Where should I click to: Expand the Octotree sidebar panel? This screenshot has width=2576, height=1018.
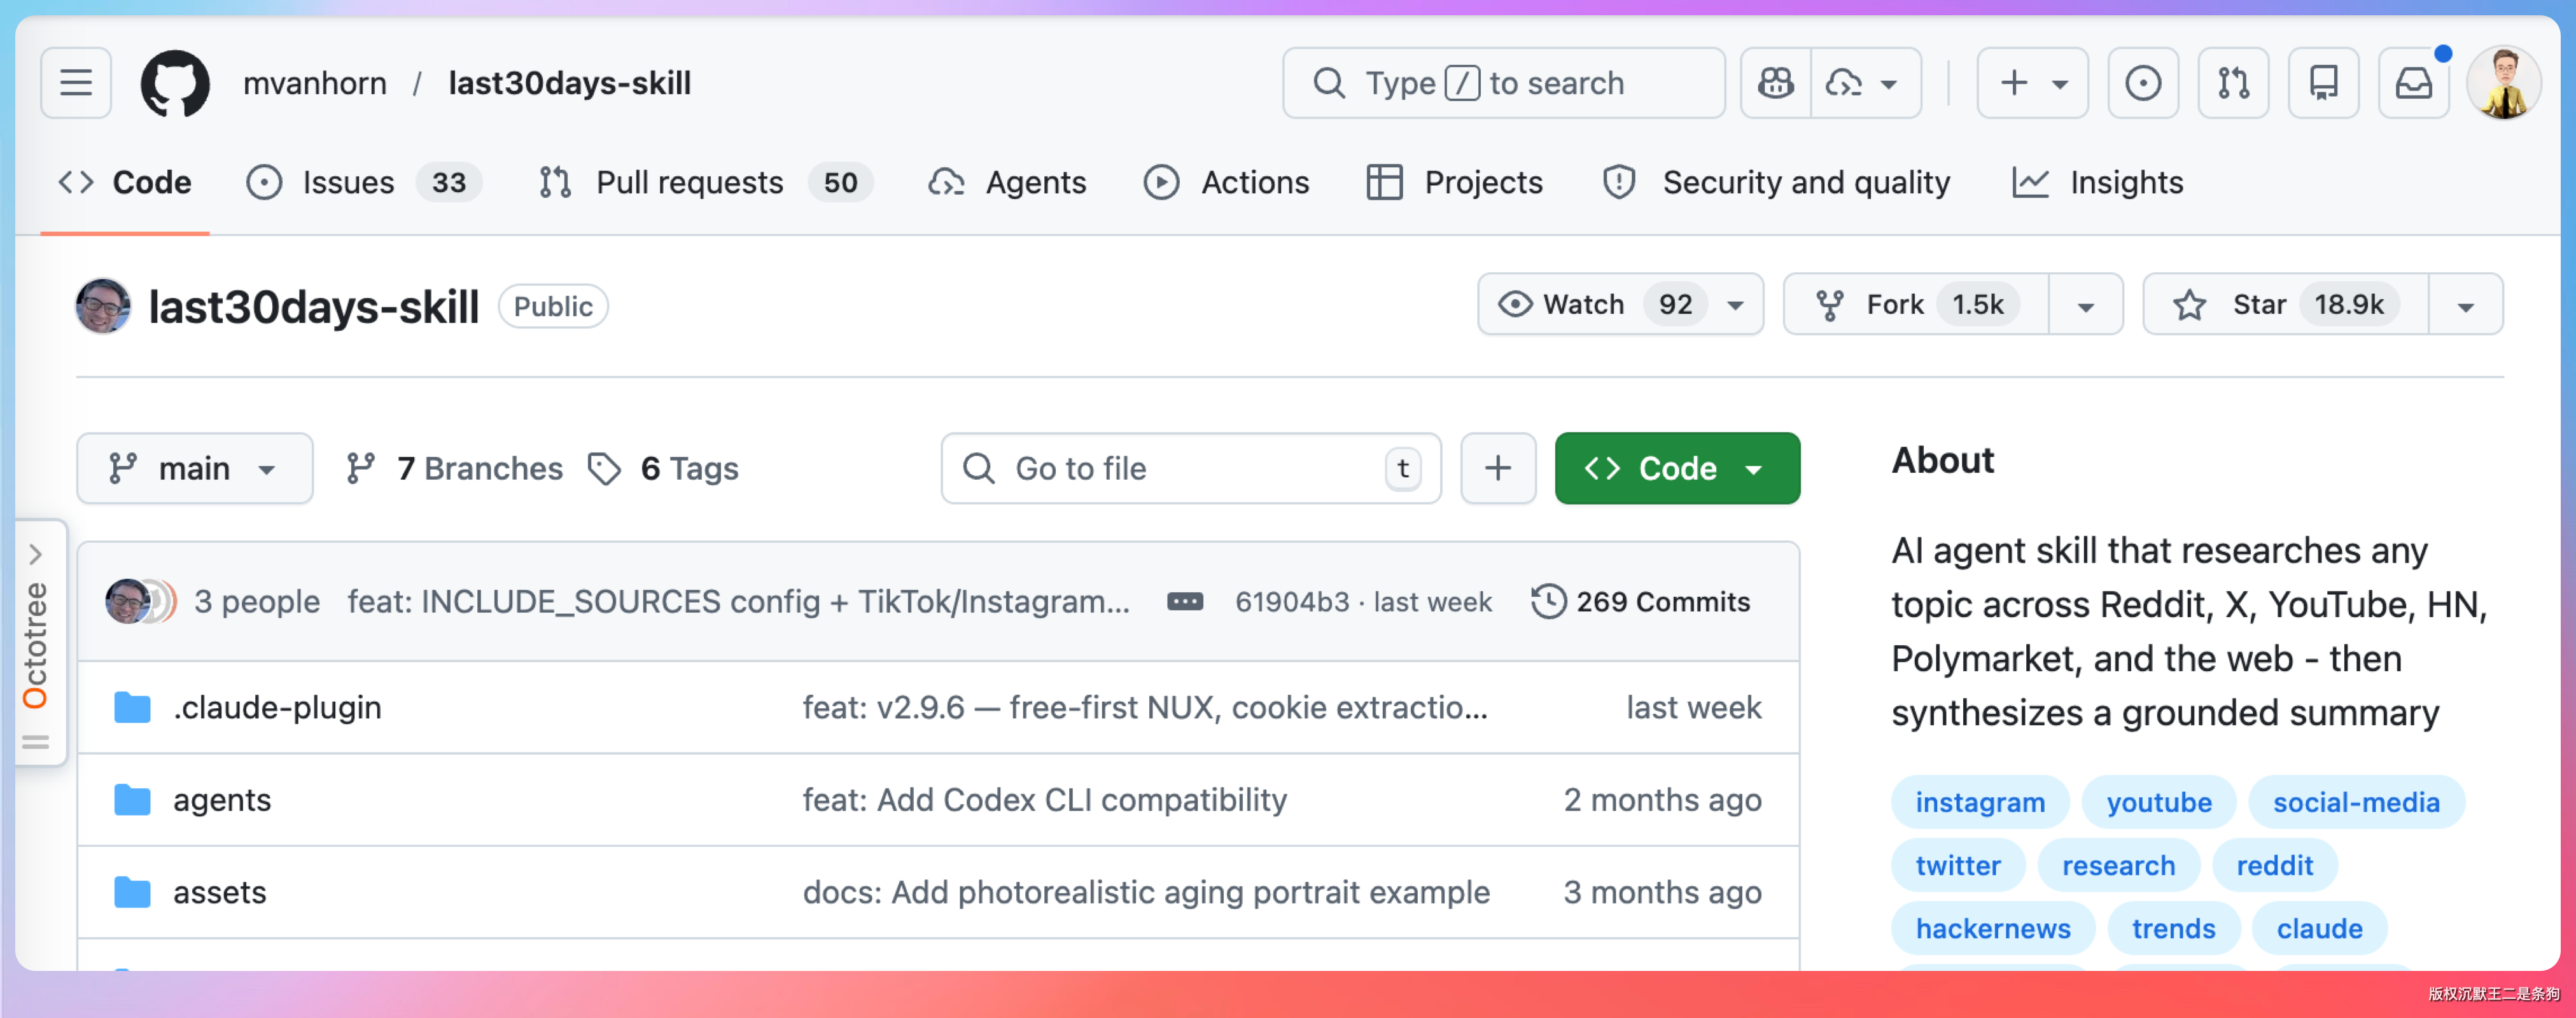(x=36, y=554)
